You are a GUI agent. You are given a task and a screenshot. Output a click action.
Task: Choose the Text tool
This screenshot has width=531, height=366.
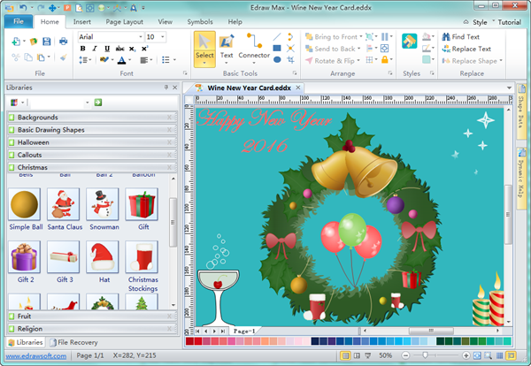pyautogui.click(x=227, y=48)
